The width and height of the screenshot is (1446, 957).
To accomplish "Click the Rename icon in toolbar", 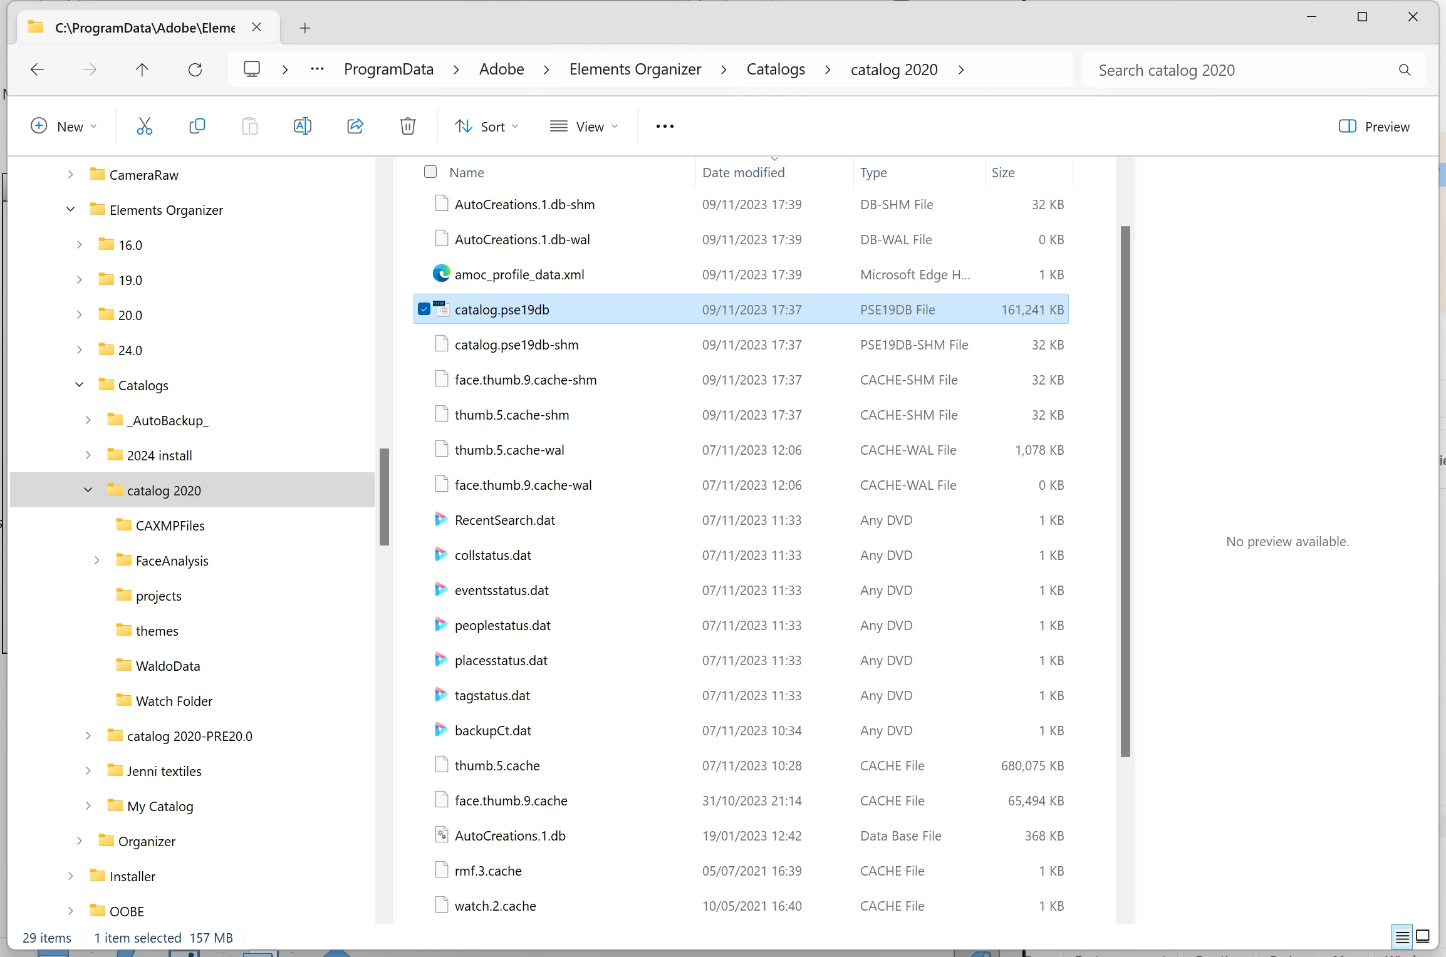I will pyautogui.click(x=302, y=127).
